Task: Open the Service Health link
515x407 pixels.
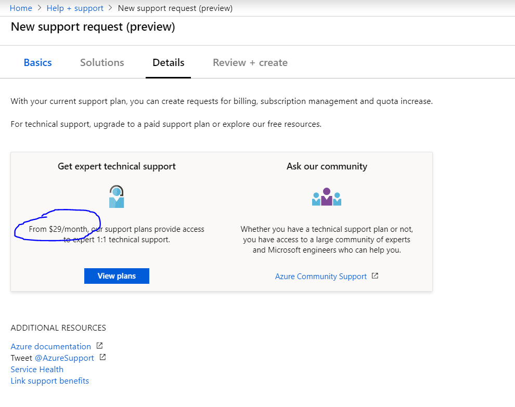Action: [x=37, y=369]
